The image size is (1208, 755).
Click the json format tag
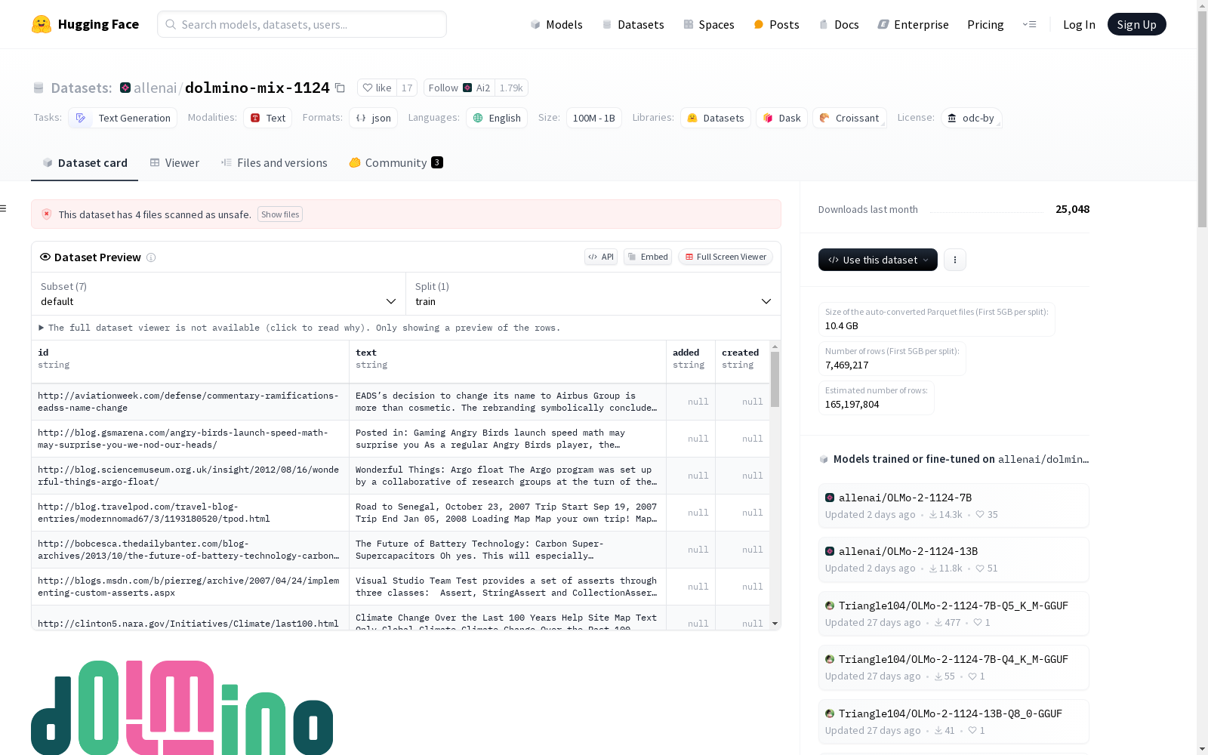(x=374, y=118)
